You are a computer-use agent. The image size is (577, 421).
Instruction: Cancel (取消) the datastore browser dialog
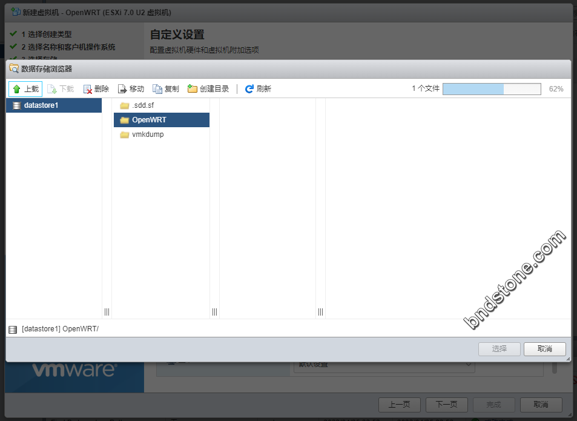click(x=545, y=348)
